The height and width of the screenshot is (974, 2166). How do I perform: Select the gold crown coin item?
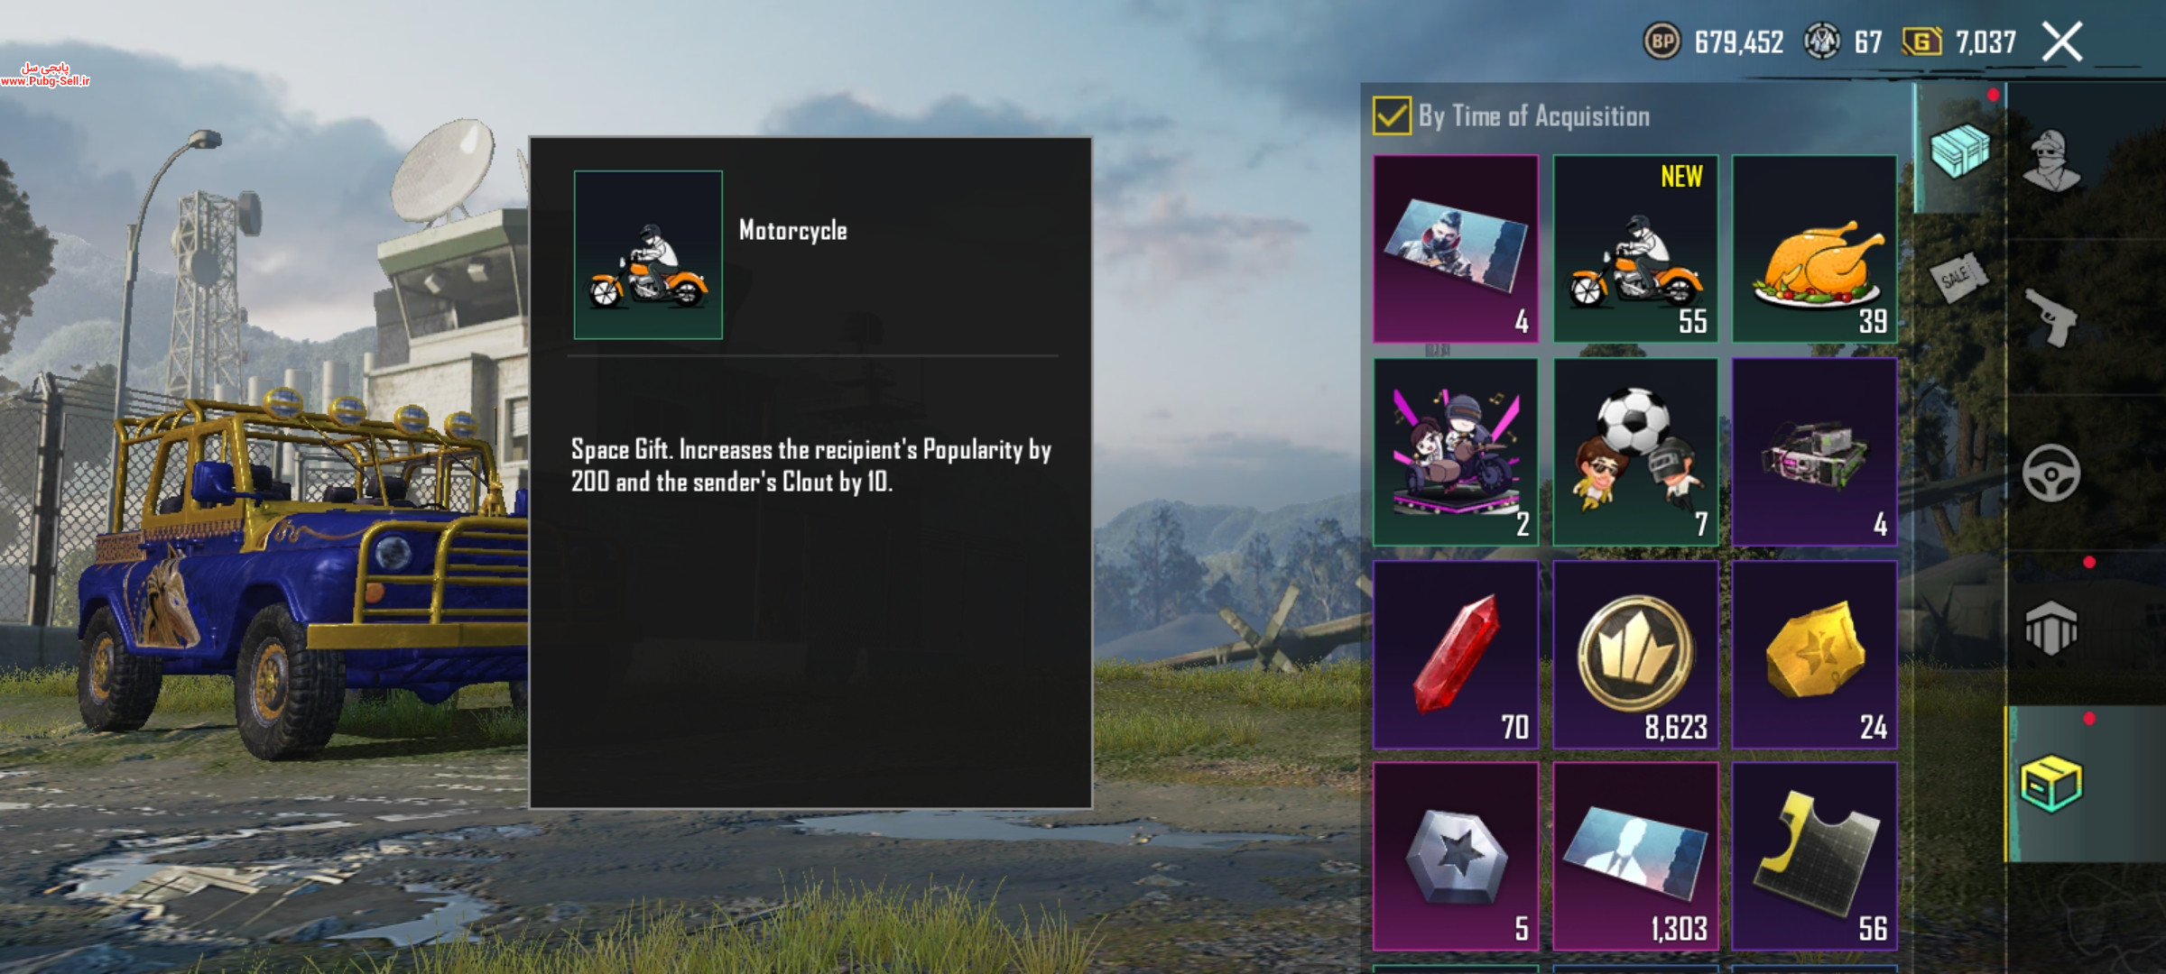pos(1635,655)
